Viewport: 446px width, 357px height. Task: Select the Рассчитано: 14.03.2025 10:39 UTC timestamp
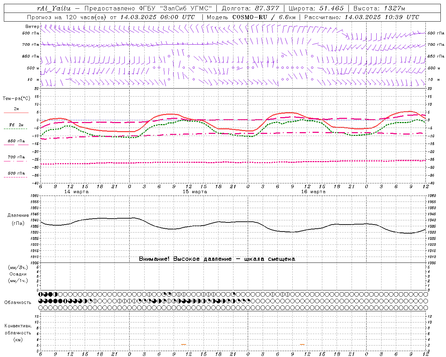point(362,17)
